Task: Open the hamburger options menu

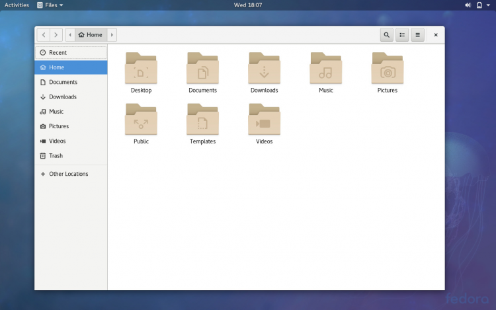Action: tap(417, 35)
